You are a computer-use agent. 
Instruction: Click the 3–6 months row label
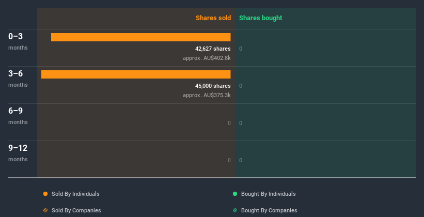pos(18,79)
